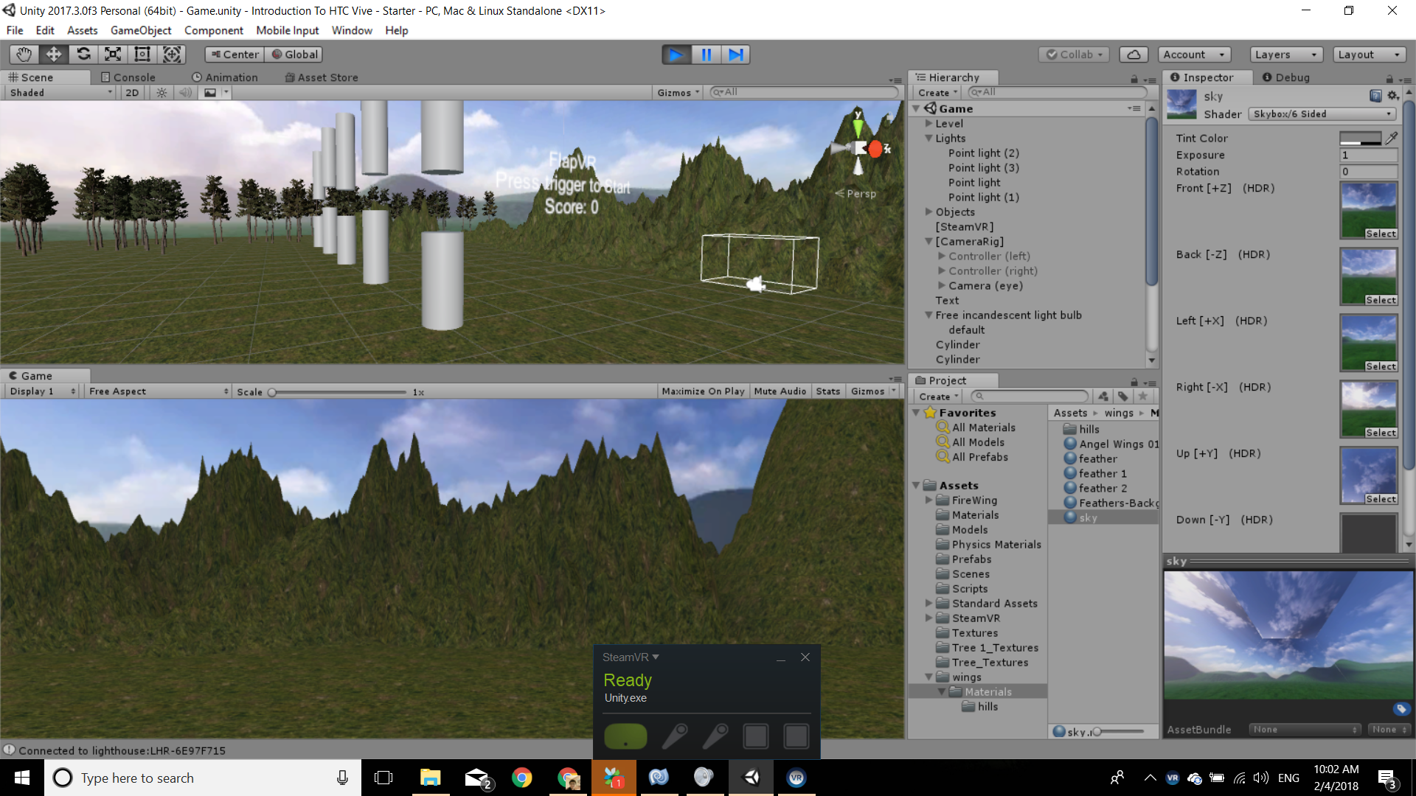Open the Skybox/6 Sided shader dropdown
The width and height of the screenshot is (1416, 796).
[1322, 114]
